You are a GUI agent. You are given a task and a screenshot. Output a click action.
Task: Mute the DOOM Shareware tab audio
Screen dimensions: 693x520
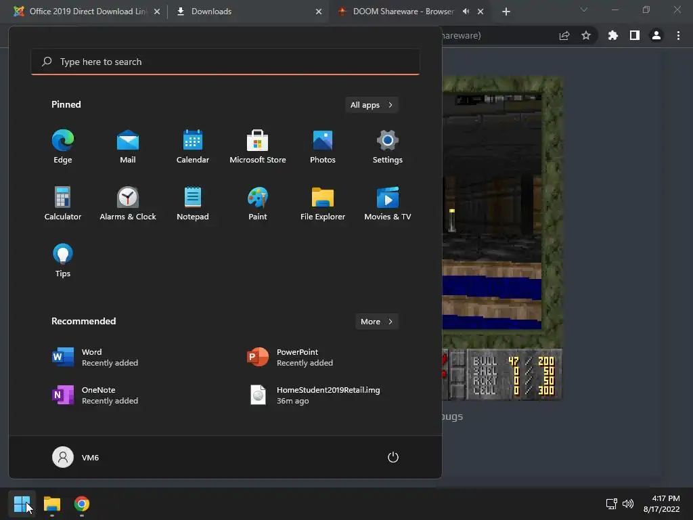click(466, 12)
